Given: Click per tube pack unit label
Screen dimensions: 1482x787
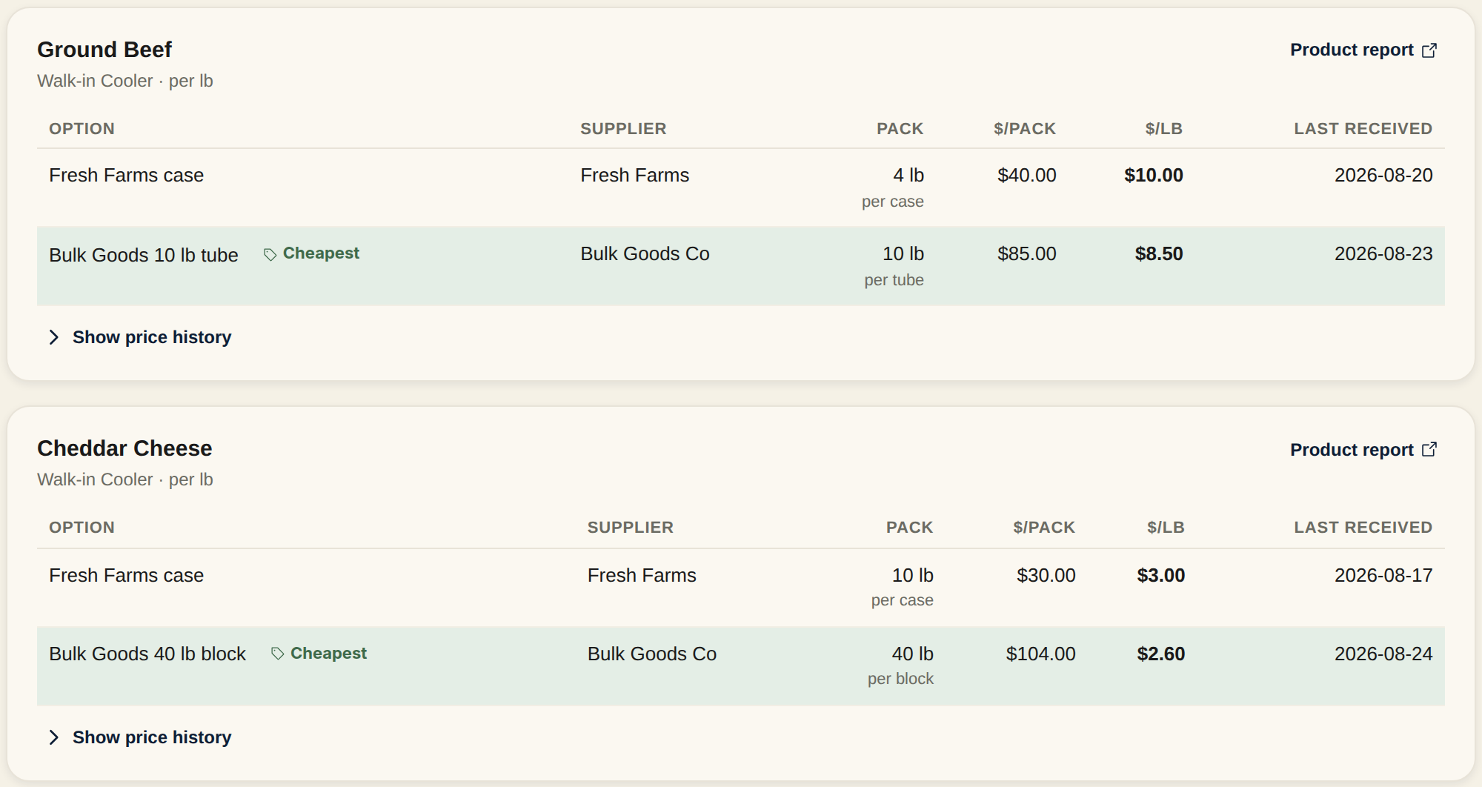Looking at the screenshot, I should pyautogui.click(x=894, y=280).
